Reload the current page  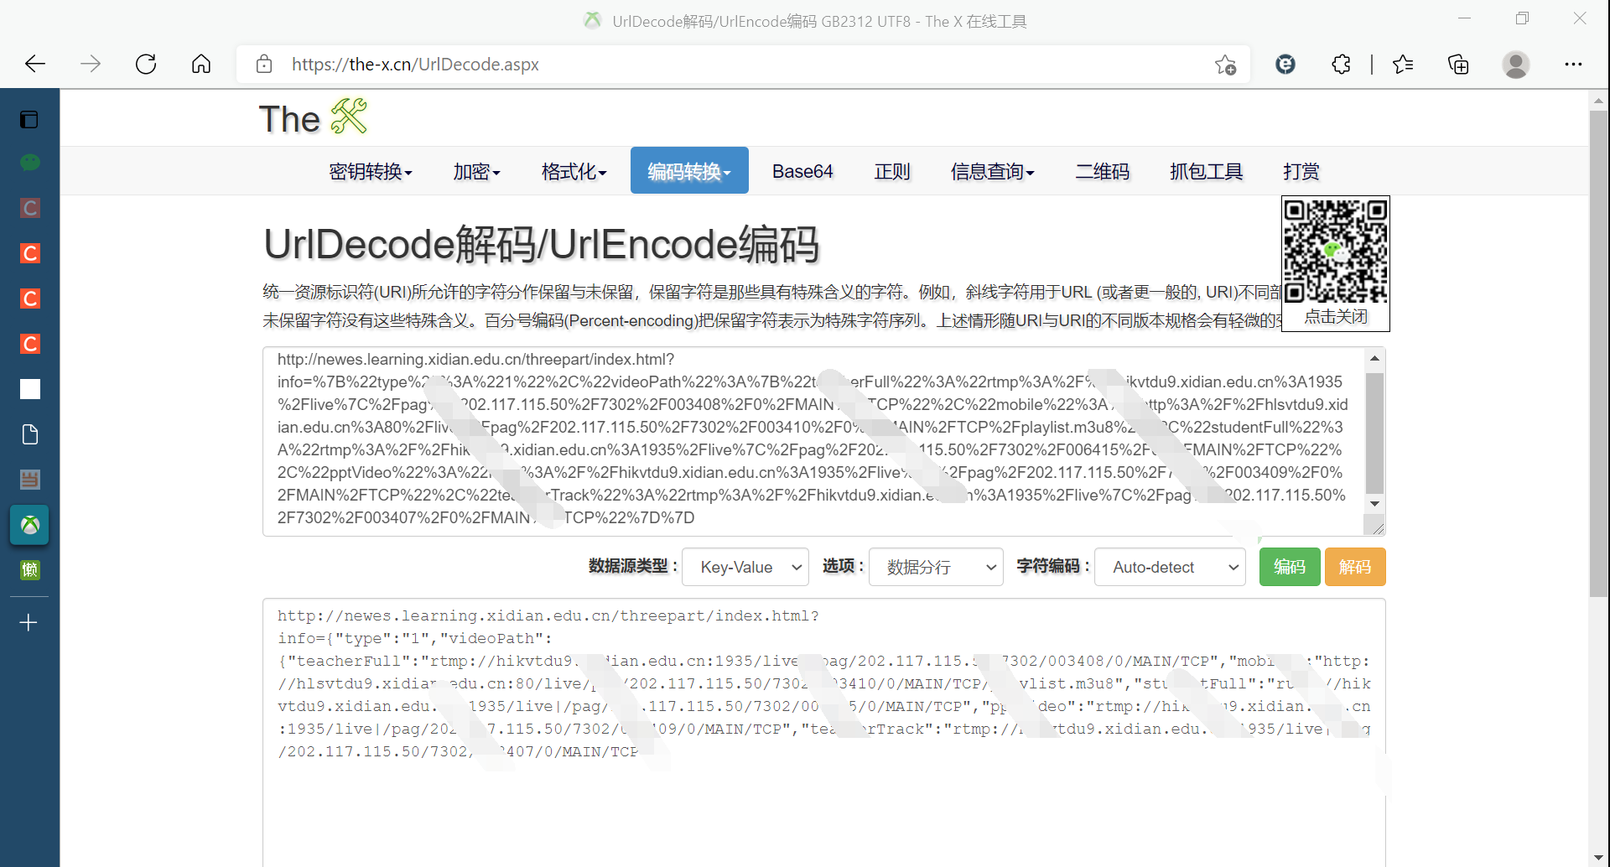pos(145,64)
